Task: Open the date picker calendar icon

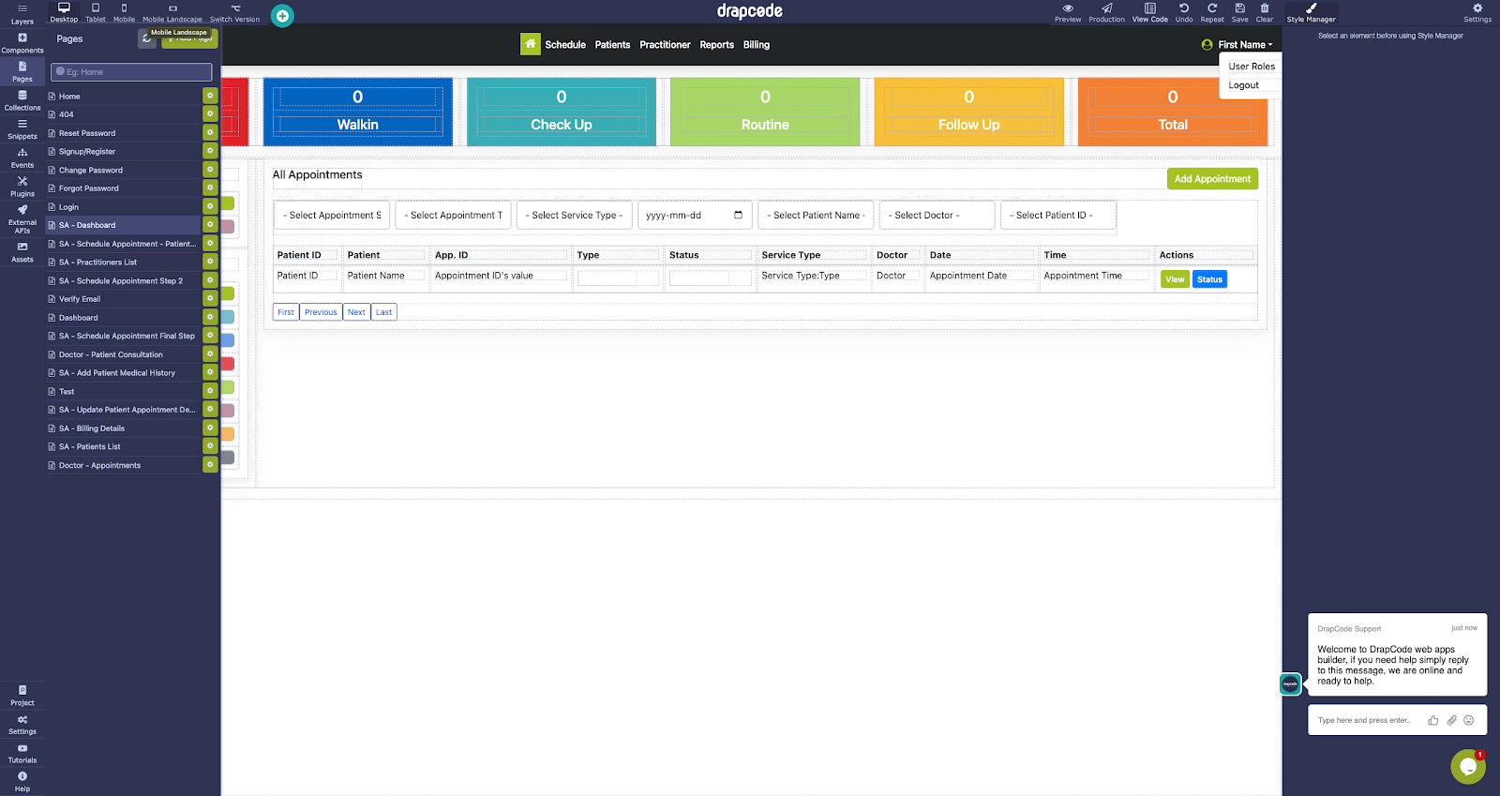Action: coord(739,215)
